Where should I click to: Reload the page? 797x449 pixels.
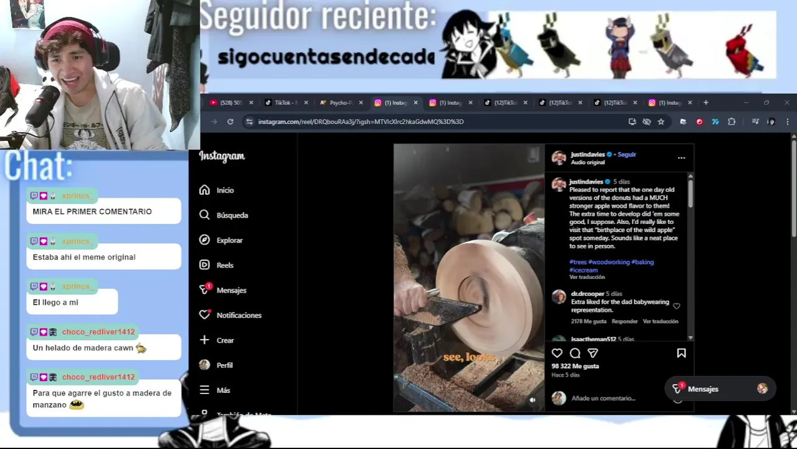[230, 122]
